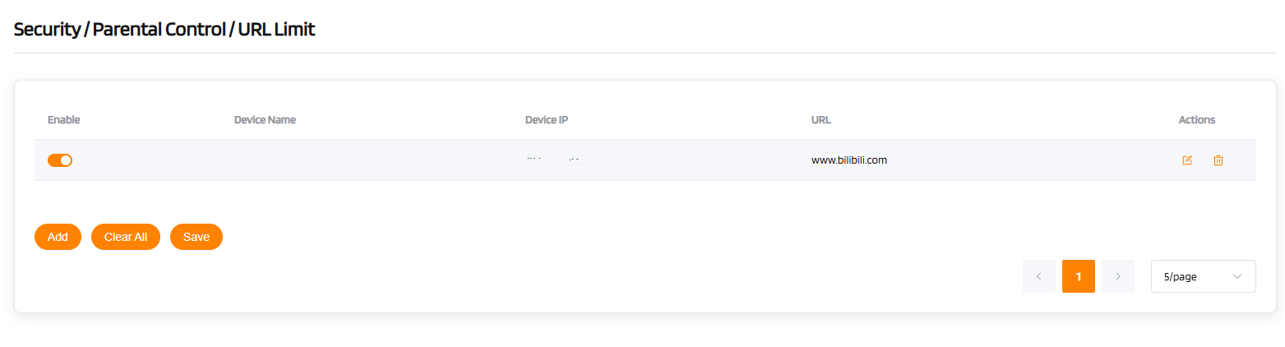Select the www.bilibili.com URL cell
The width and height of the screenshot is (1285, 347).
pyautogui.click(x=848, y=160)
